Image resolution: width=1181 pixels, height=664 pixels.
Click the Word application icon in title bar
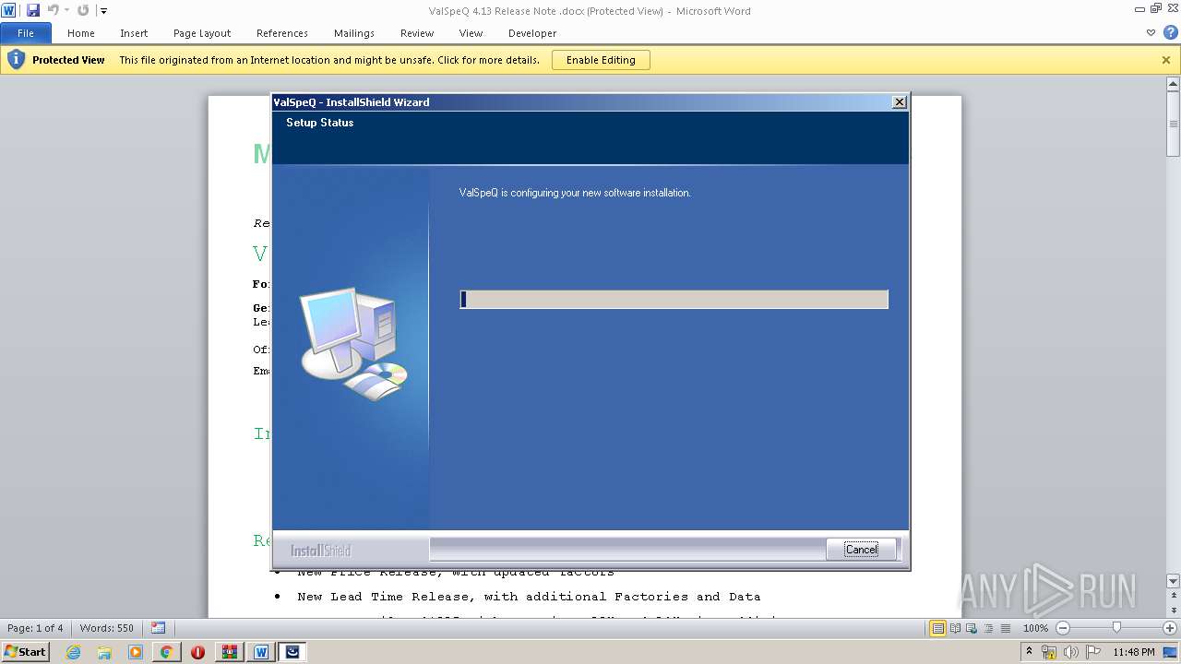point(8,11)
